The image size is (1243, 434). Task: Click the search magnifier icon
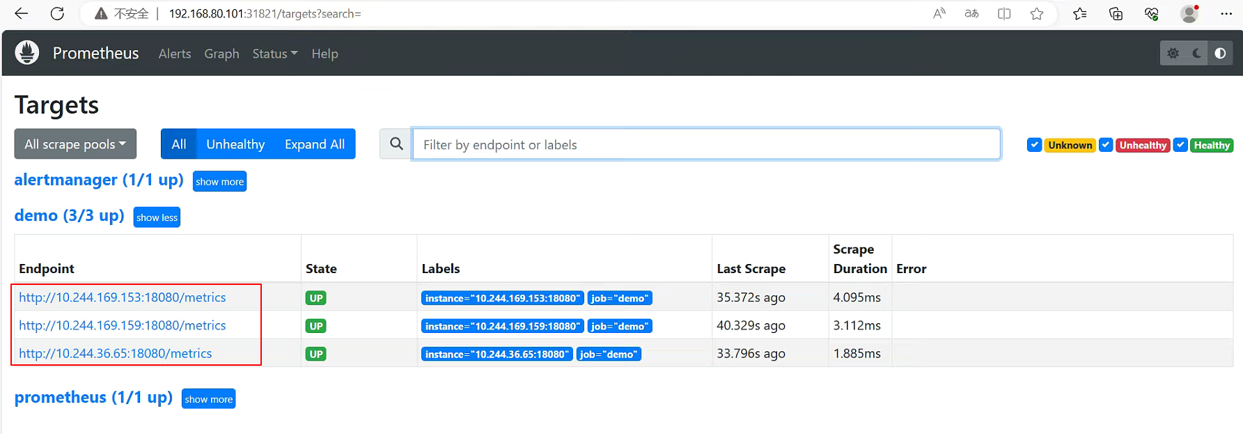click(396, 144)
